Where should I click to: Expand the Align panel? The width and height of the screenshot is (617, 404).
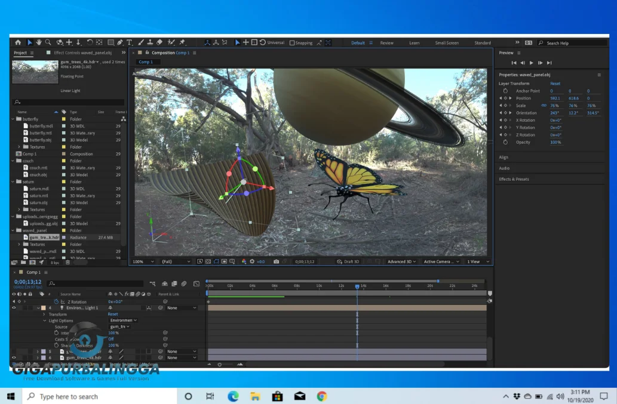click(x=504, y=157)
